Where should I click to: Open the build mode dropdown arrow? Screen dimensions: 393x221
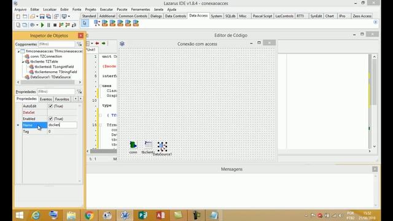click(37, 25)
